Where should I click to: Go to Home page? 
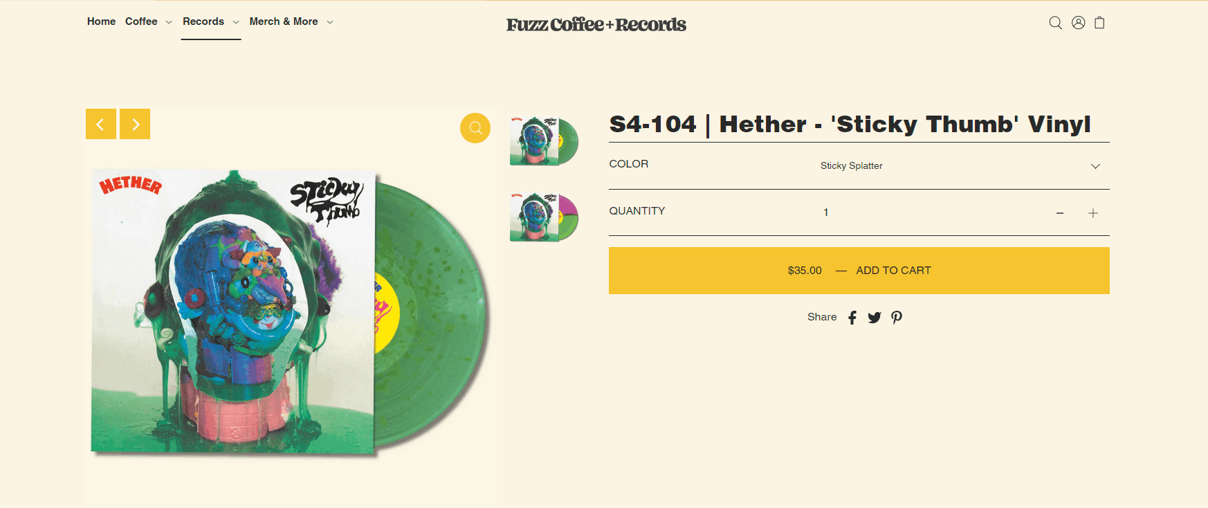(101, 21)
